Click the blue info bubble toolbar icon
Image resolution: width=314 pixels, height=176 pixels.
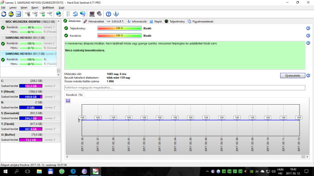[116, 14]
